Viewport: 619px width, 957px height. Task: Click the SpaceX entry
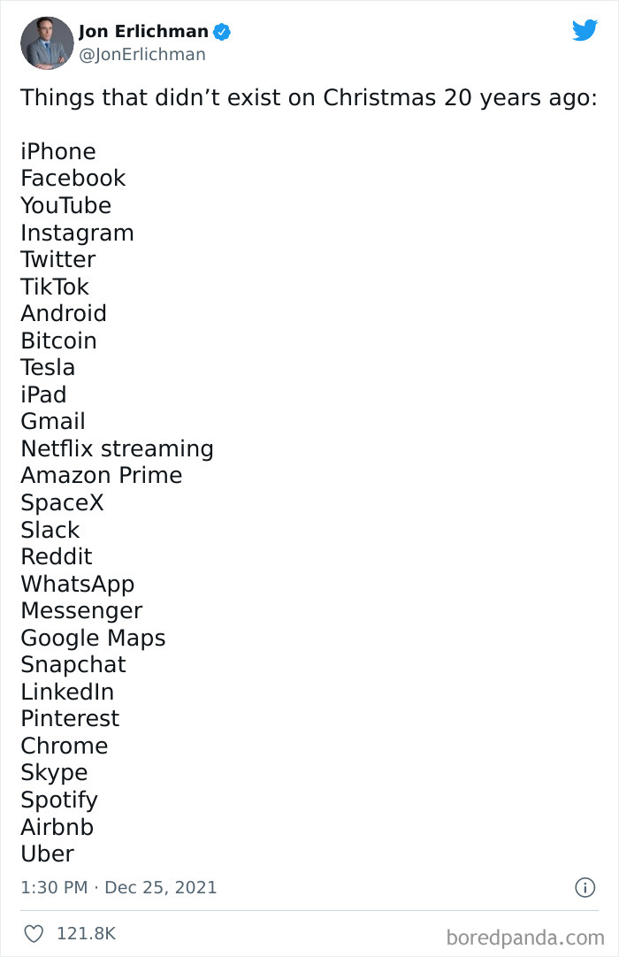62,502
